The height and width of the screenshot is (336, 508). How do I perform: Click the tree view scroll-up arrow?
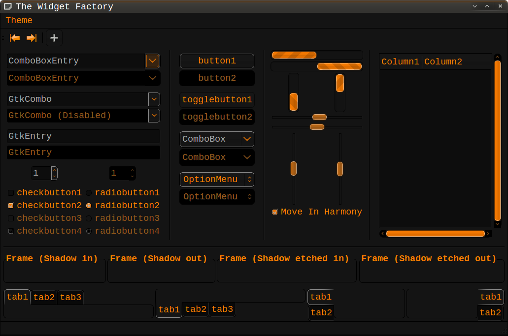(498, 57)
